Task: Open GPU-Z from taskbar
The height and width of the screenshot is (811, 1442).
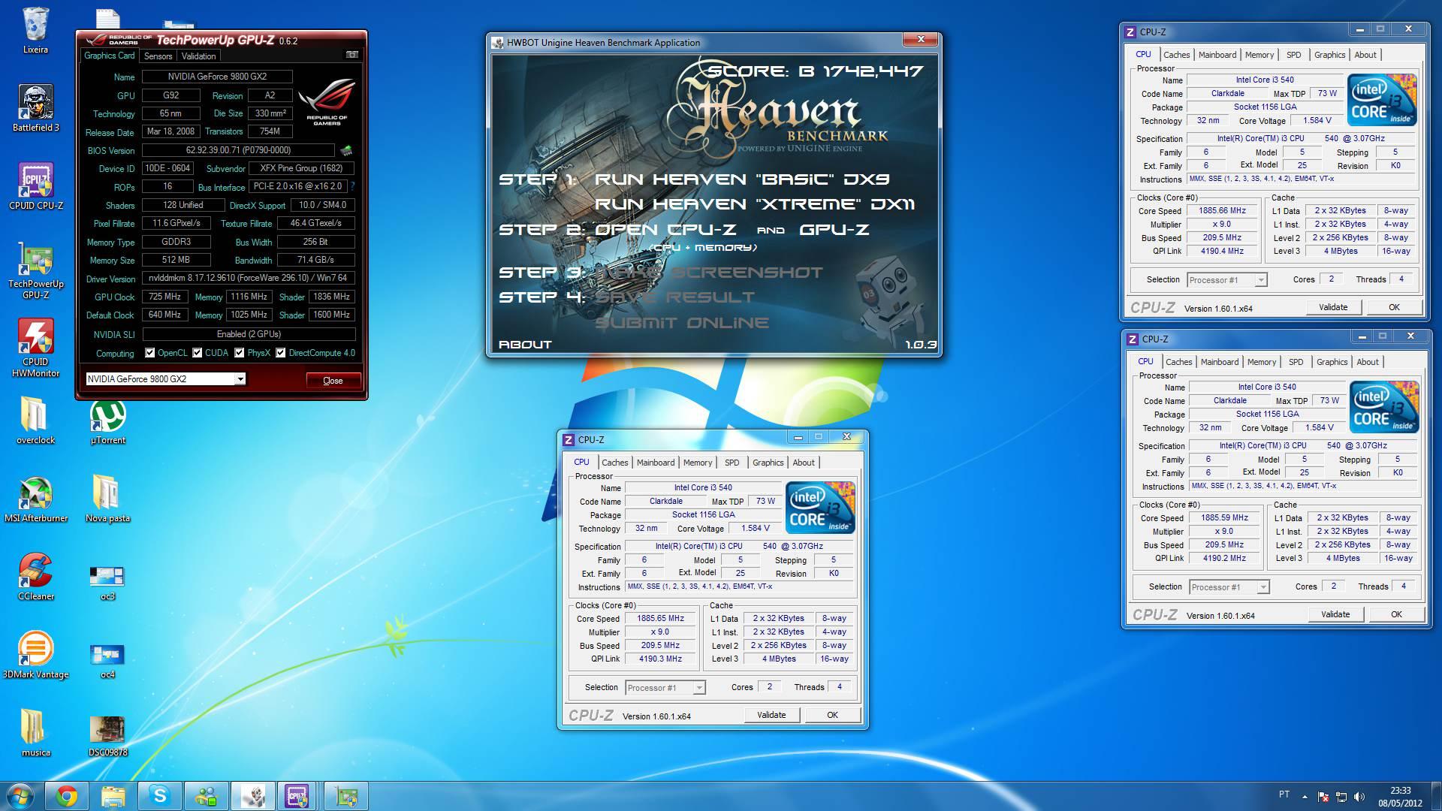Action: (x=346, y=796)
